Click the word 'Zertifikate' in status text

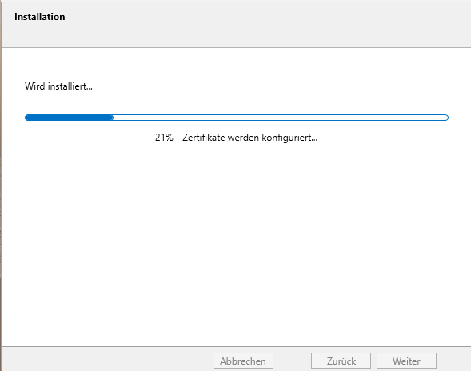[x=204, y=138]
